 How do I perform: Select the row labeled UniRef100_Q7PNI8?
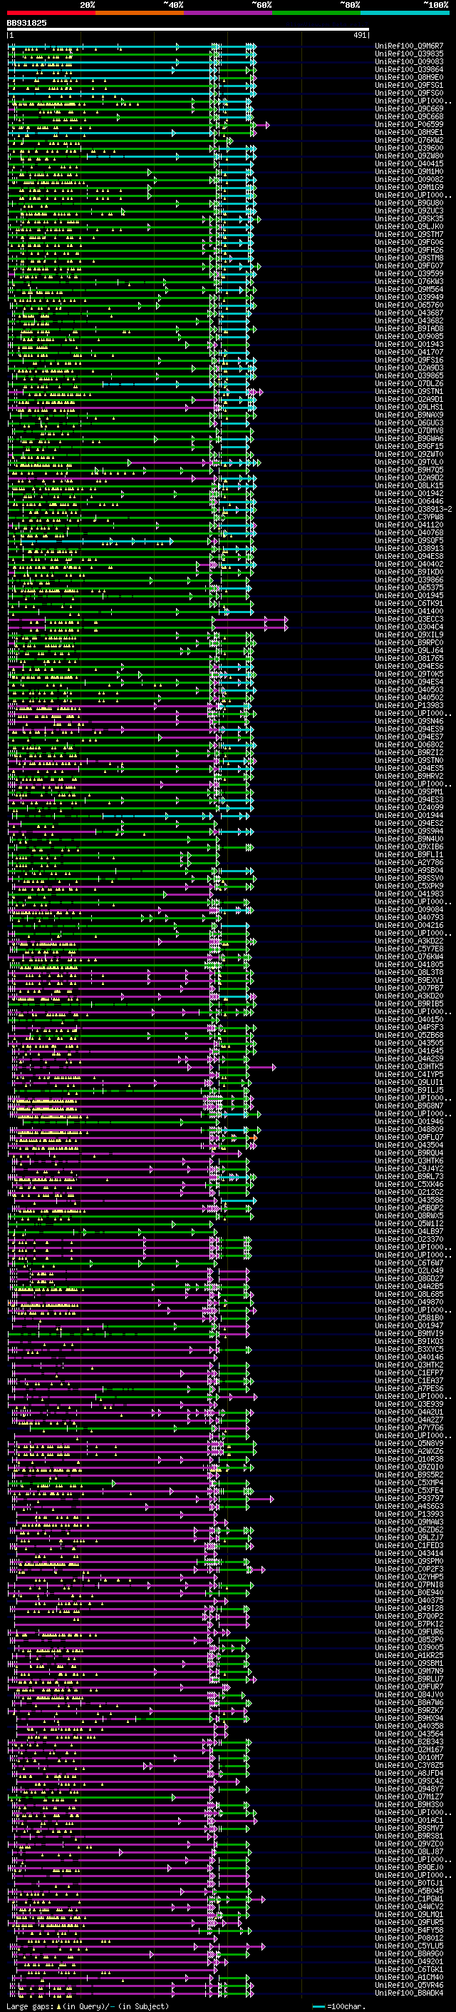click(x=409, y=1584)
